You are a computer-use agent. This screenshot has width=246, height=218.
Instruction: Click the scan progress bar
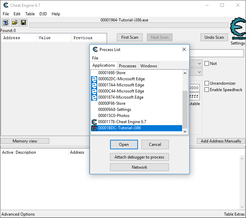pos(129,25)
